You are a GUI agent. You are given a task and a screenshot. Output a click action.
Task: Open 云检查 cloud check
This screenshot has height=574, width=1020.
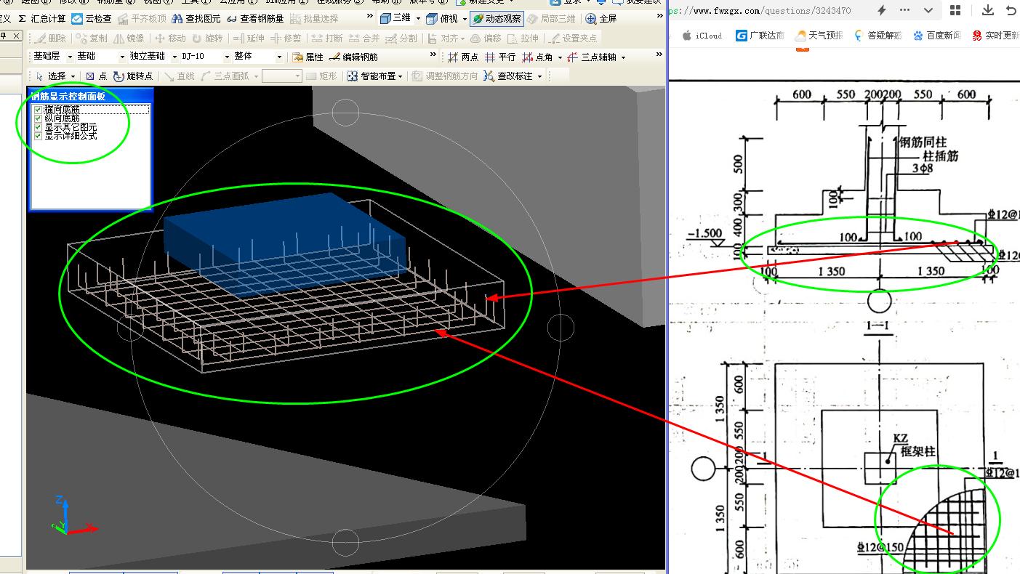[x=92, y=19]
